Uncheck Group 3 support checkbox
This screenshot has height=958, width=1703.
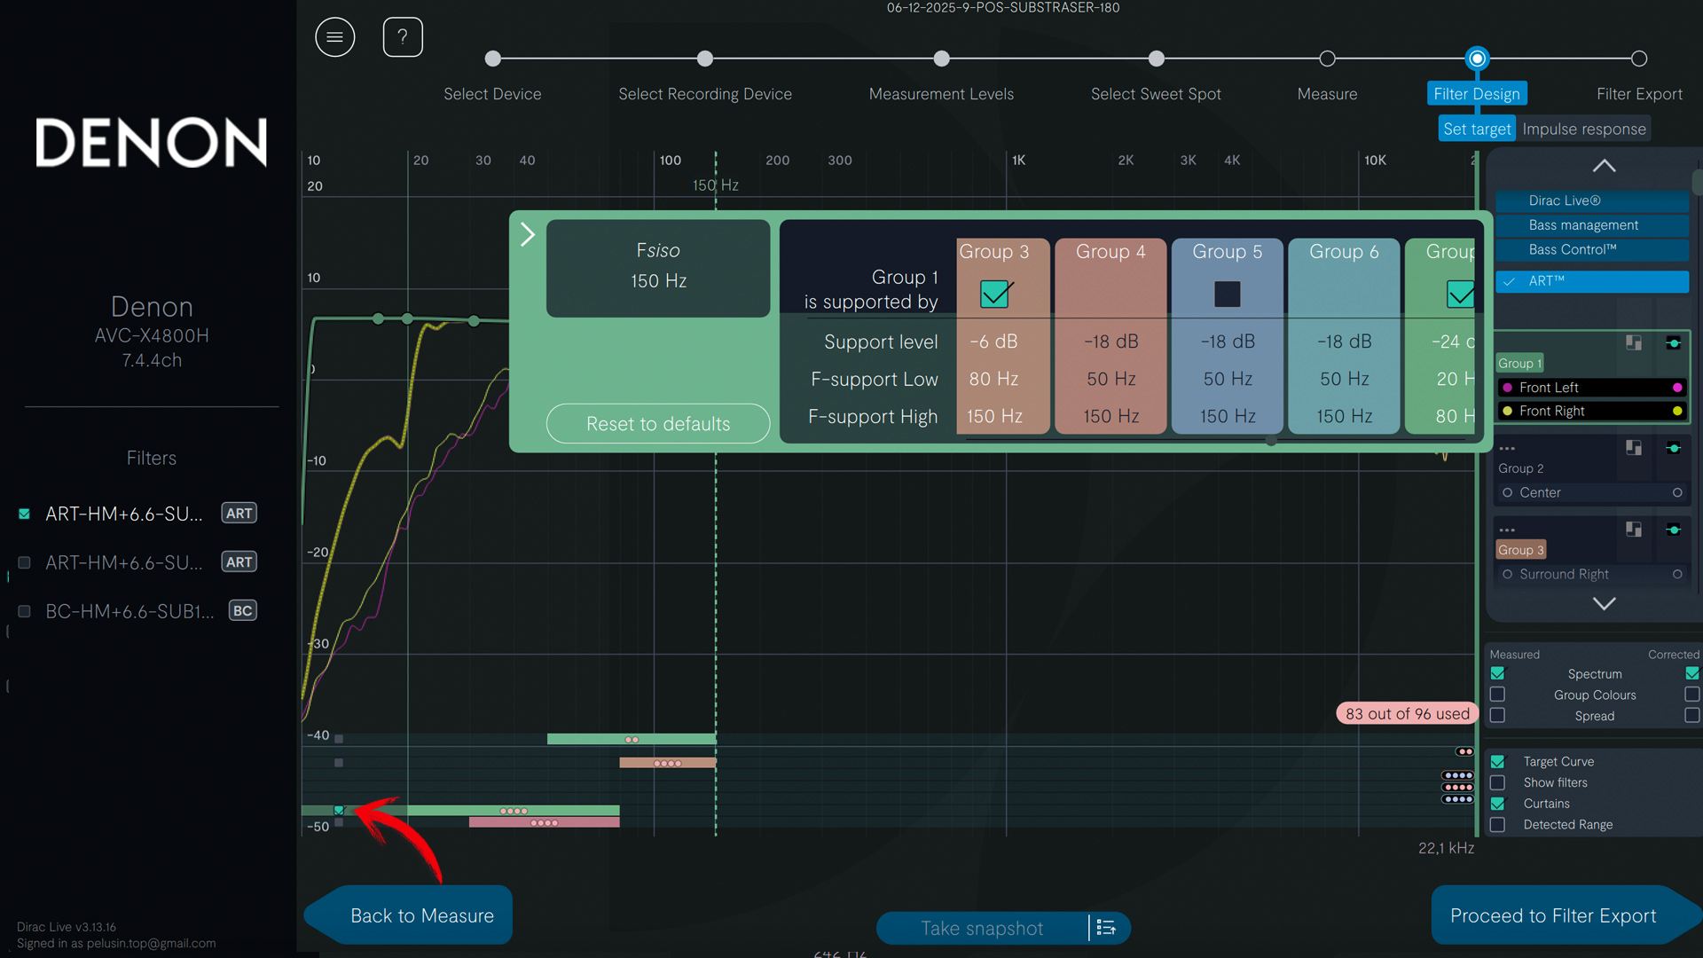(994, 294)
